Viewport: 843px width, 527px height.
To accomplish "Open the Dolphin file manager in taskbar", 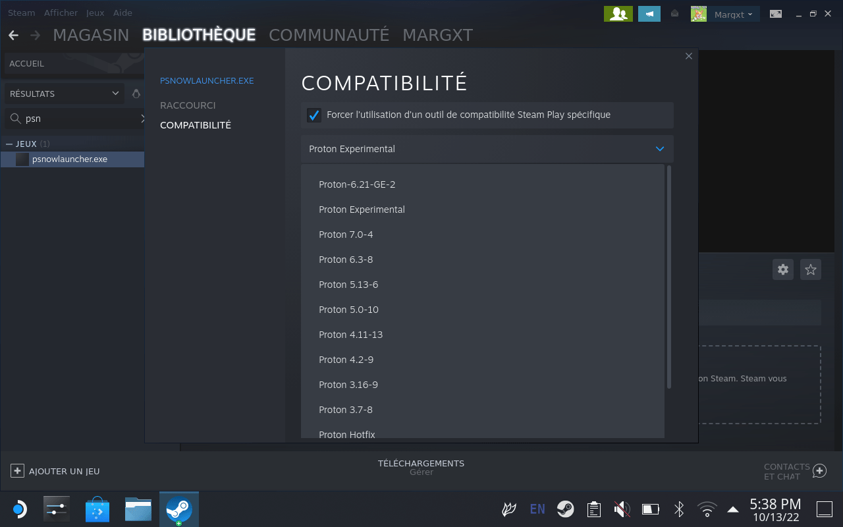I will (x=138, y=509).
